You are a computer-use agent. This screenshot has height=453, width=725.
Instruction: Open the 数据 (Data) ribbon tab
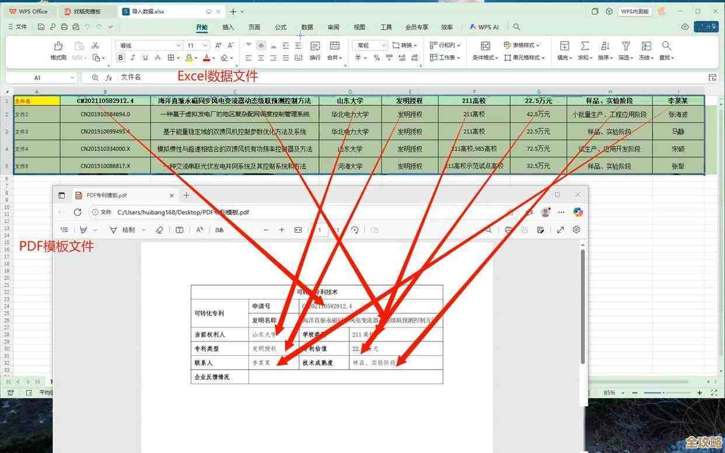click(x=307, y=27)
